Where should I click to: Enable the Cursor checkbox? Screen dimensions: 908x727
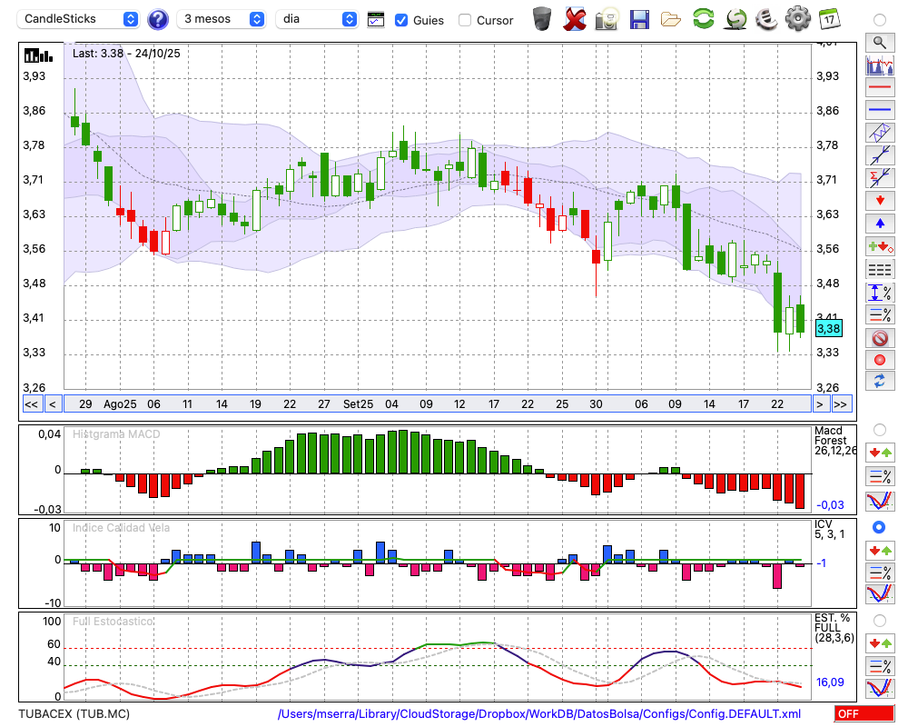pos(464,20)
